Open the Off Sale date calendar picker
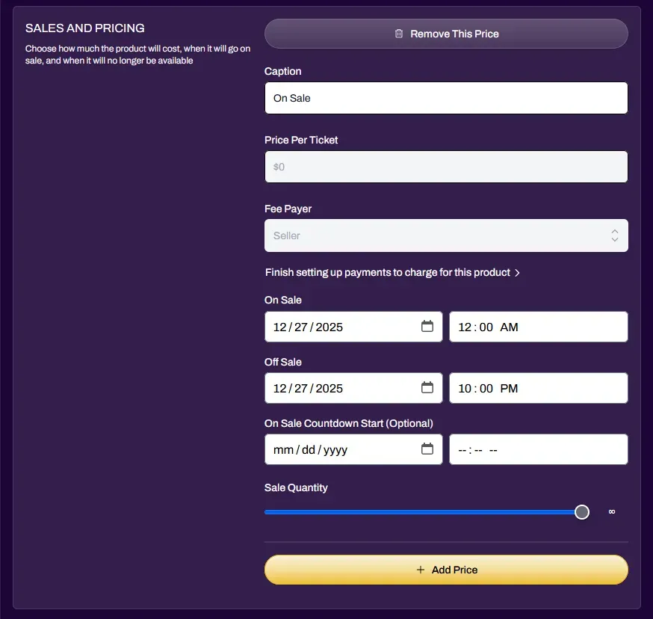653x619 pixels. [427, 388]
